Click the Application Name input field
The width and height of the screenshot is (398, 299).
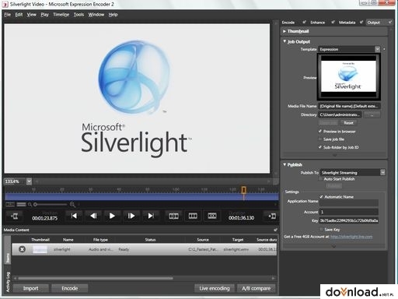coord(349,203)
